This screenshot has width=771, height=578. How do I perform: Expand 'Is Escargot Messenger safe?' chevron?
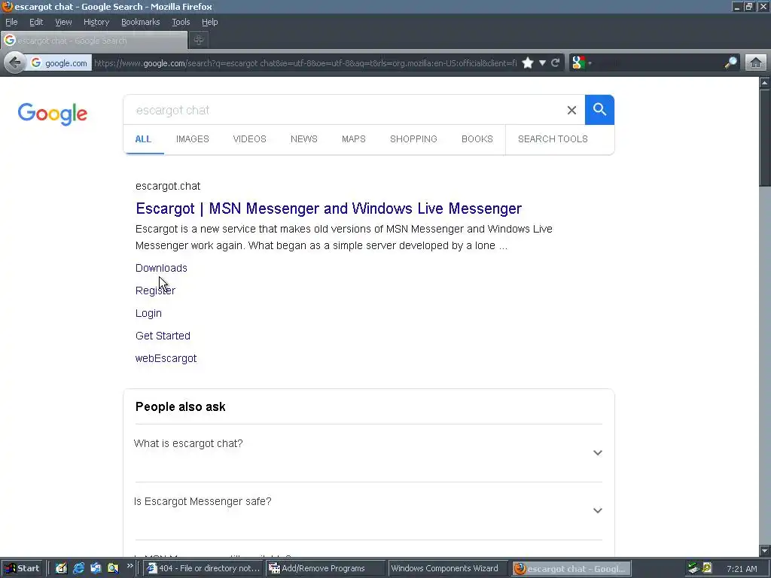597,511
